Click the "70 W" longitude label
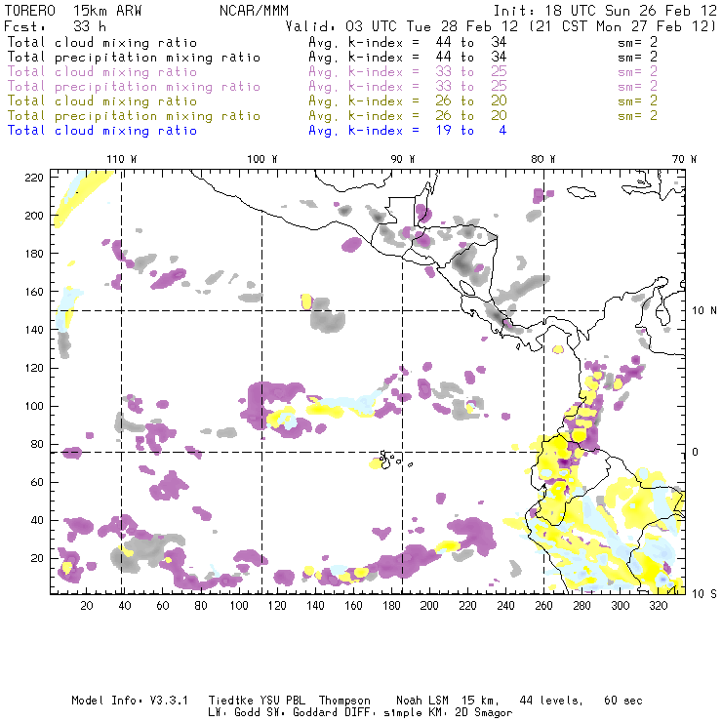Viewport: 722px width, 722px height. click(684, 159)
